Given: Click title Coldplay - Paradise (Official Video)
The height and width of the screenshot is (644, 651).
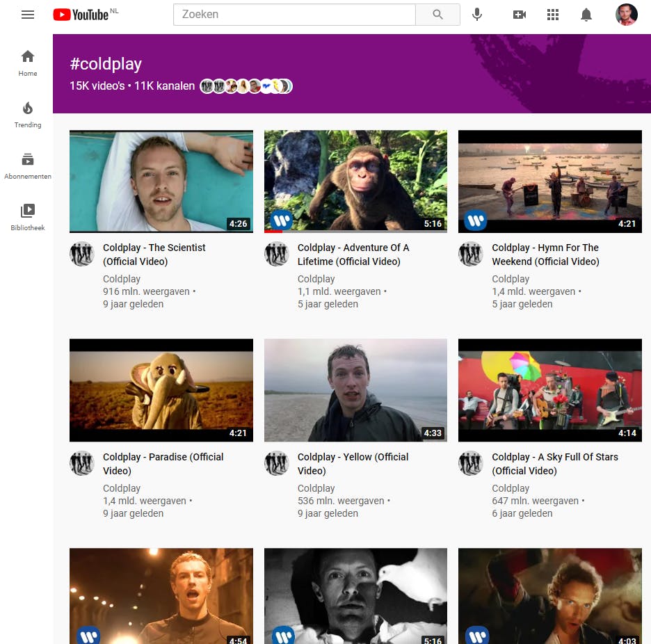Looking at the screenshot, I should (163, 464).
